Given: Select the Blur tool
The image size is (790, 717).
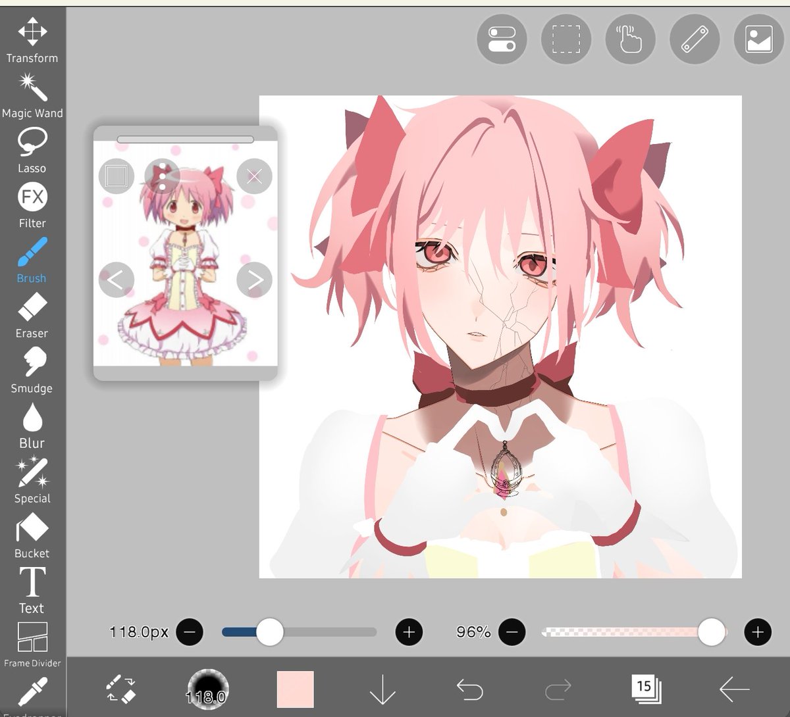Looking at the screenshot, I should click(x=32, y=426).
